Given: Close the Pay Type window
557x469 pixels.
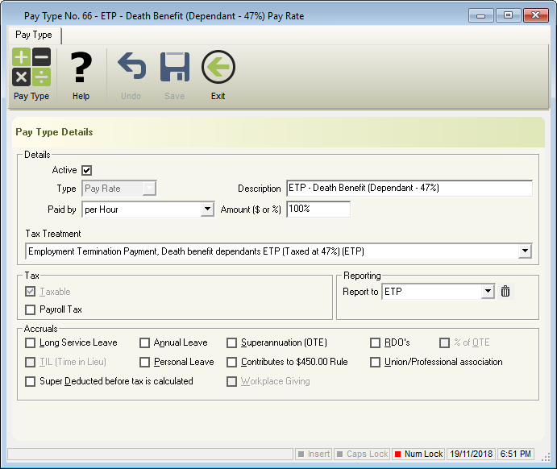Looking at the screenshot, I should point(536,15).
